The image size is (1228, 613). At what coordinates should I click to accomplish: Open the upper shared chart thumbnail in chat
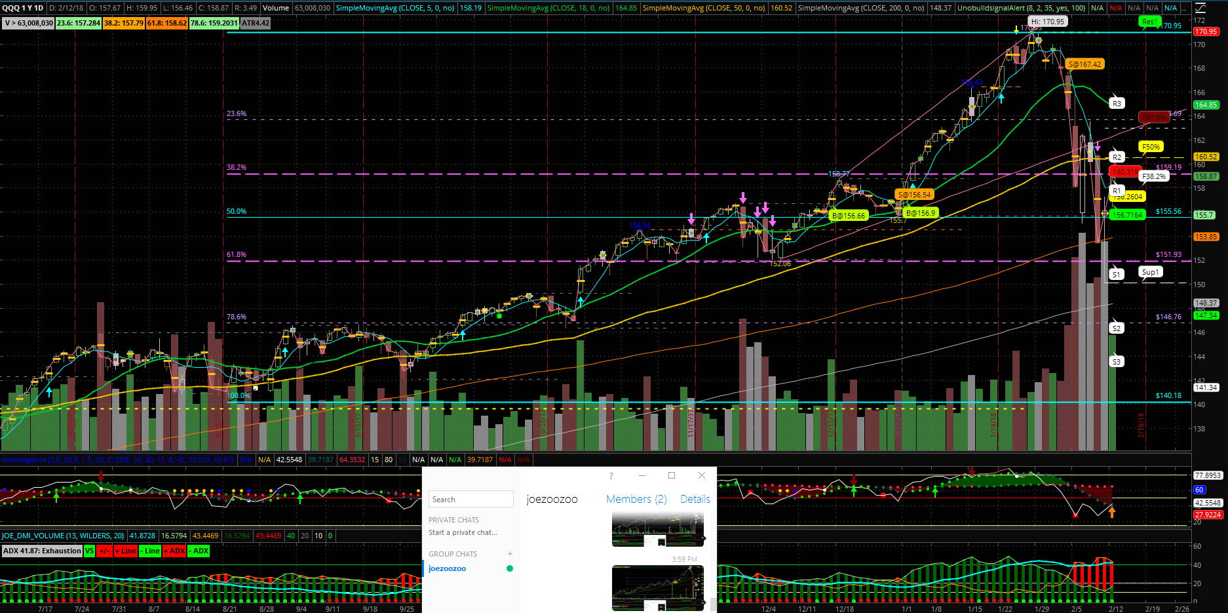click(658, 530)
